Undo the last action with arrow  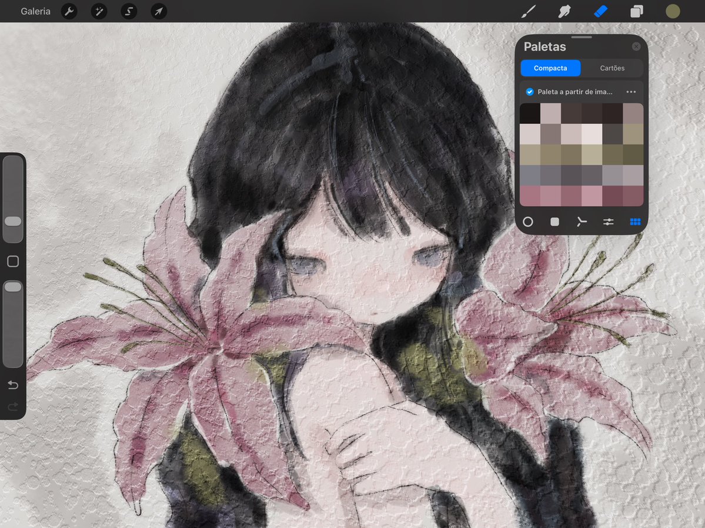coord(13,385)
